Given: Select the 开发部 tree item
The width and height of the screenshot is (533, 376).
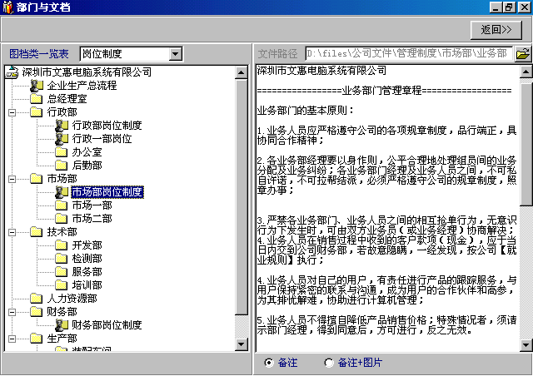Looking at the screenshot, I should [x=87, y=245].
